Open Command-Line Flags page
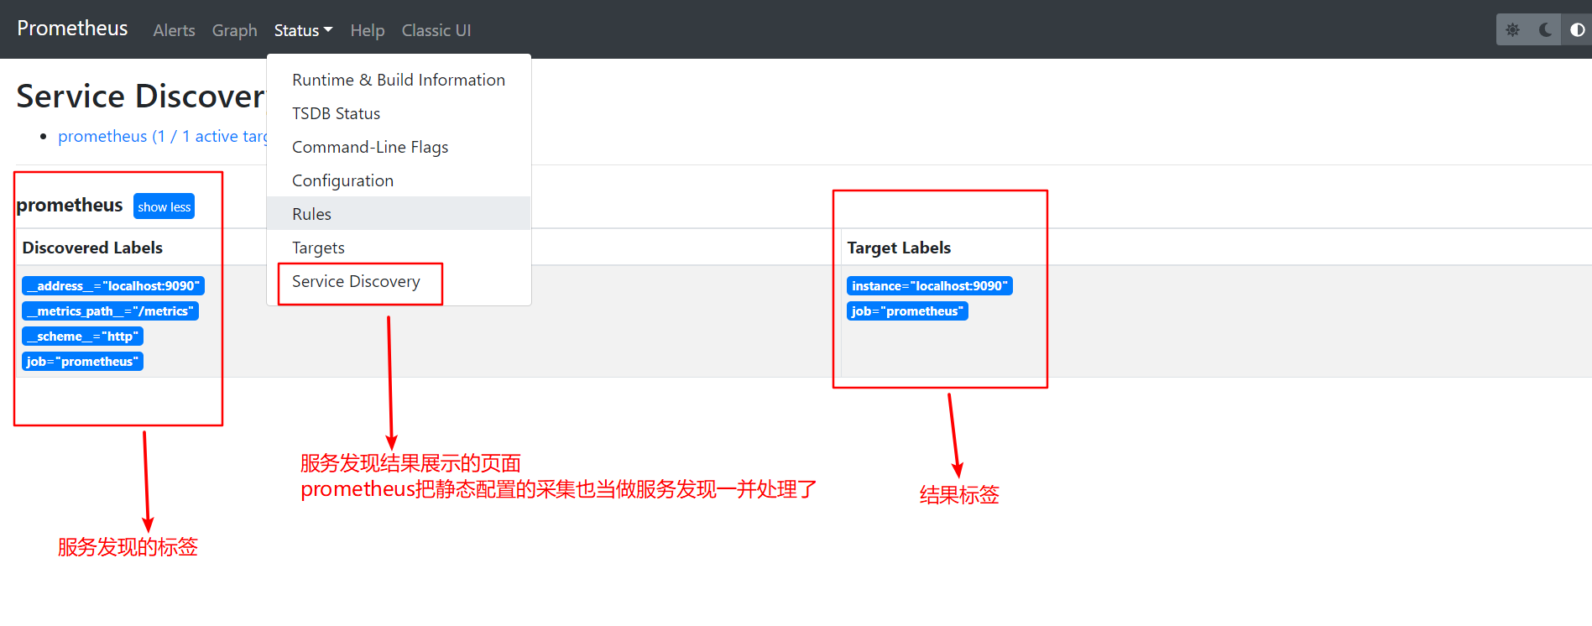 coord(399,147)
